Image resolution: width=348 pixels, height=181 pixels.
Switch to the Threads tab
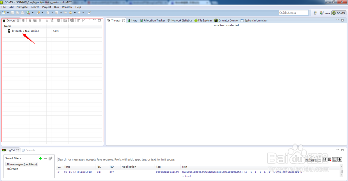point(116,20)
